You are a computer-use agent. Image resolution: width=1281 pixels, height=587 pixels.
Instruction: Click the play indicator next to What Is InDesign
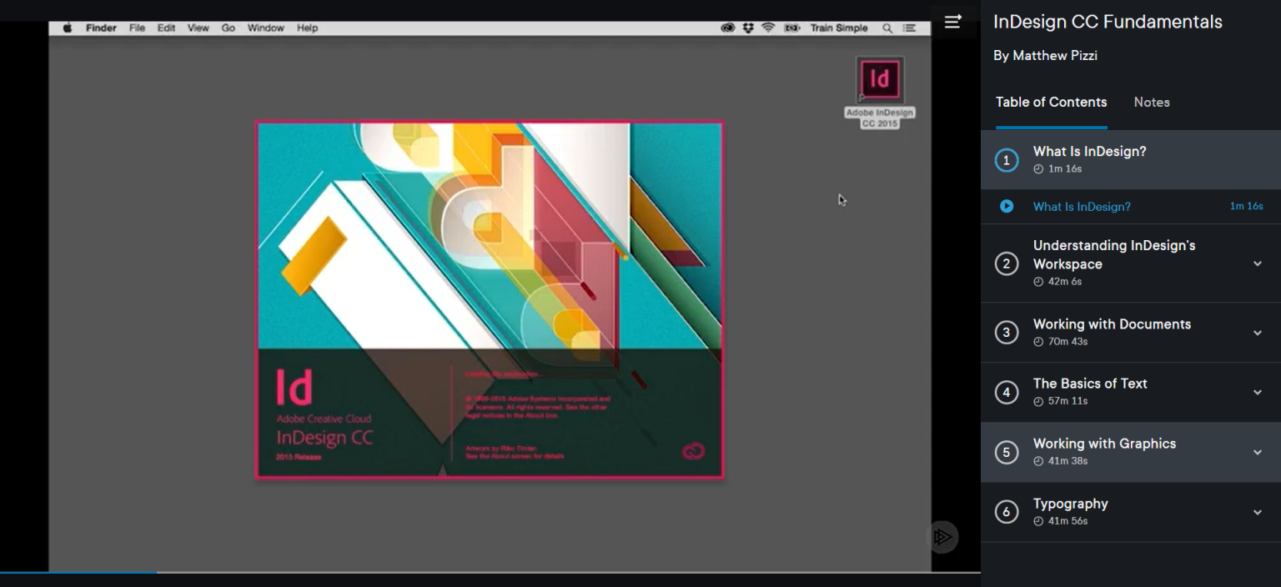click(1006, 206)
